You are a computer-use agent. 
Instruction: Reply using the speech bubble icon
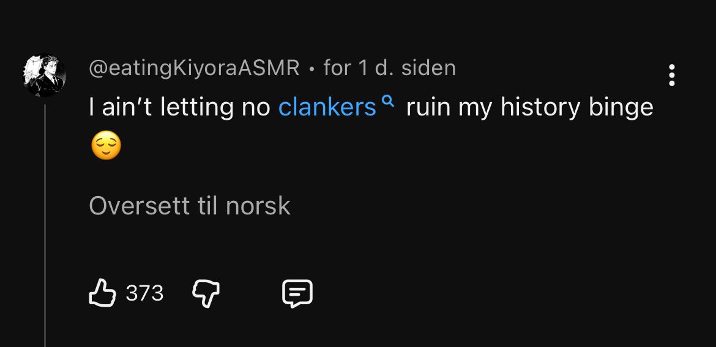pyautogui.click(x=297, y=294)
